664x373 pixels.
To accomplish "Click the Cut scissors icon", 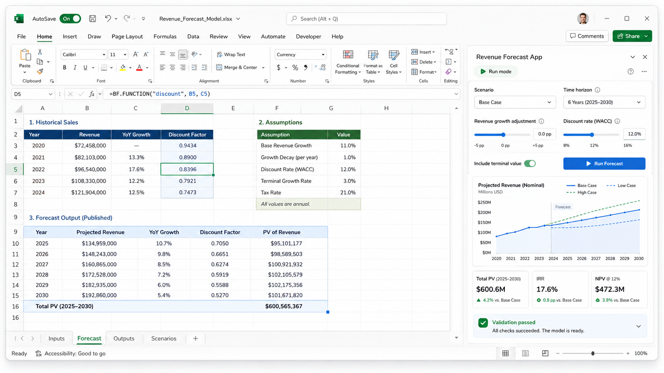I will click(x=40, y=52).
